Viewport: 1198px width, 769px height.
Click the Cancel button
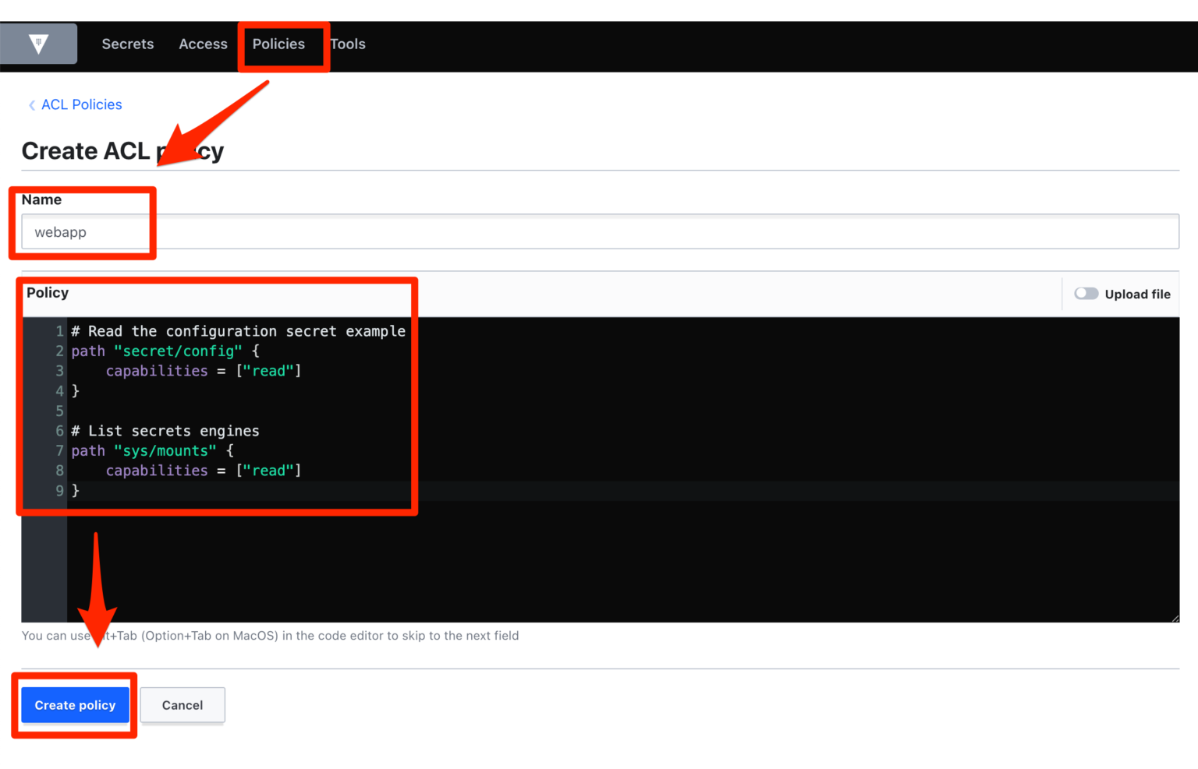[182, 705]
